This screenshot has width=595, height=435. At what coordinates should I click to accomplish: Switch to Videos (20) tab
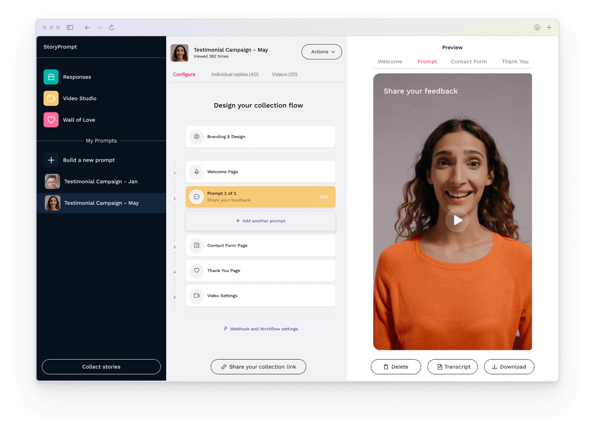[x=285, y=74]
